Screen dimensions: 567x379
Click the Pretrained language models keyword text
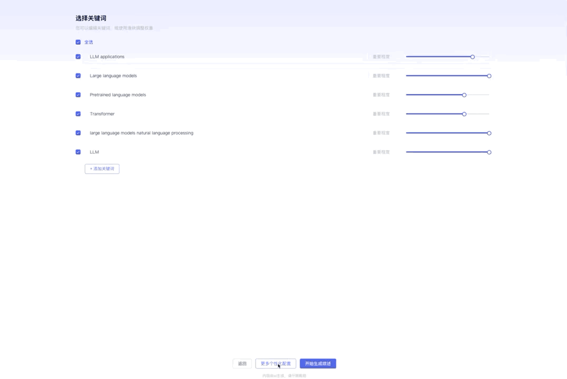(118, 95)
